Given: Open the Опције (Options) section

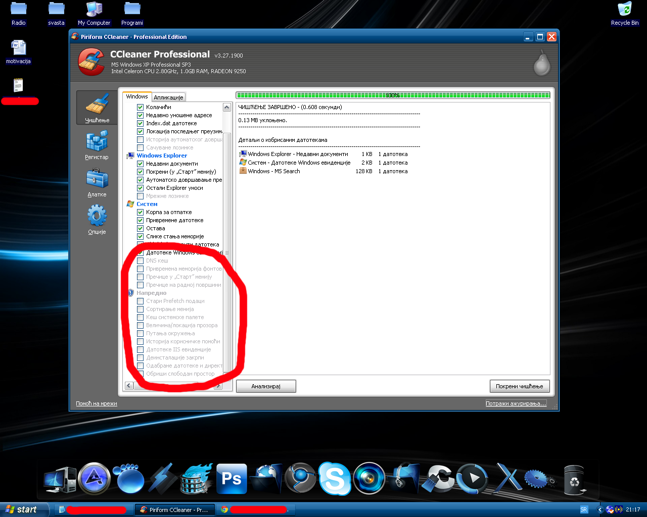Looking at the screenshot, I should pos(97,220).
